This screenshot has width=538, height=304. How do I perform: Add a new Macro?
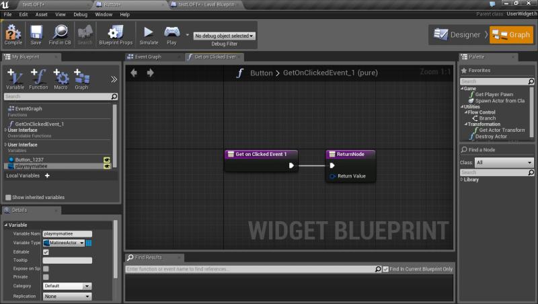pos(61,79)
